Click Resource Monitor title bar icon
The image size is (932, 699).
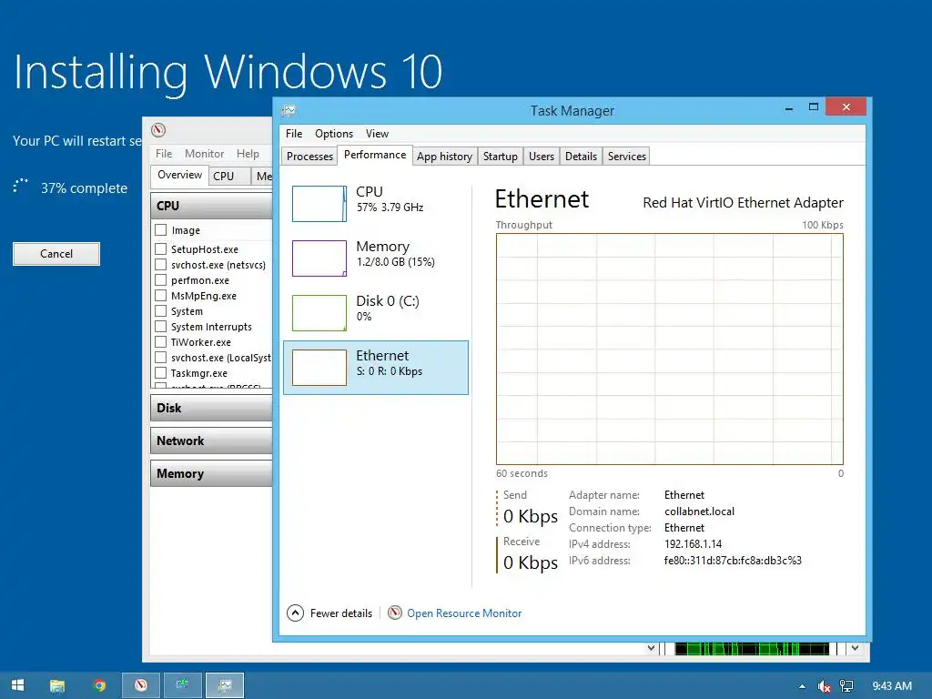[158, 130]
